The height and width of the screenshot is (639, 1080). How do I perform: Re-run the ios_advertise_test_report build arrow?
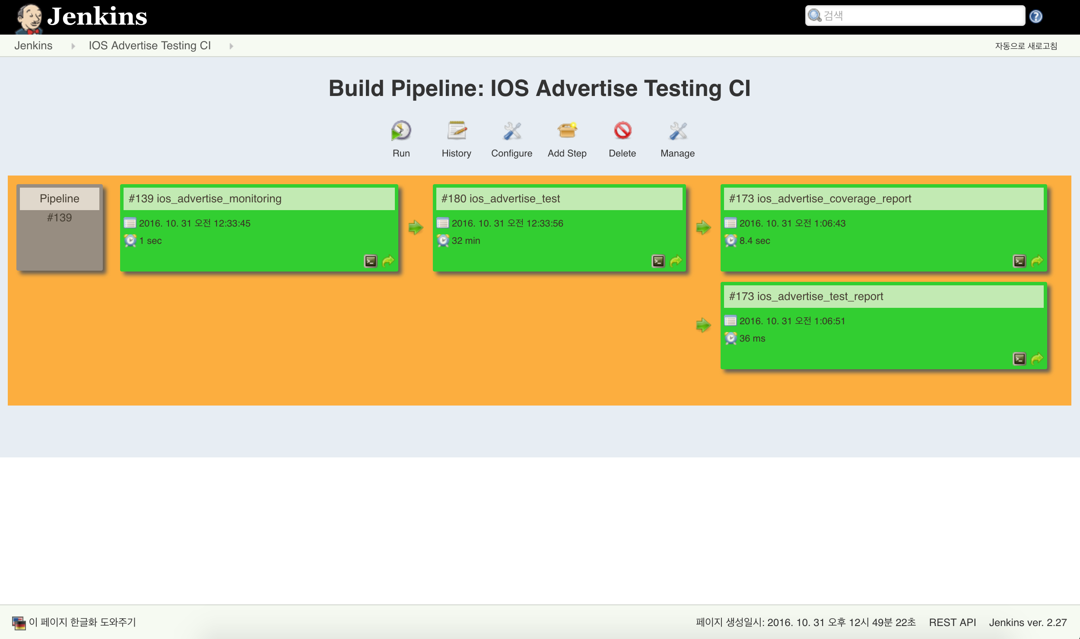(1037, 359)
